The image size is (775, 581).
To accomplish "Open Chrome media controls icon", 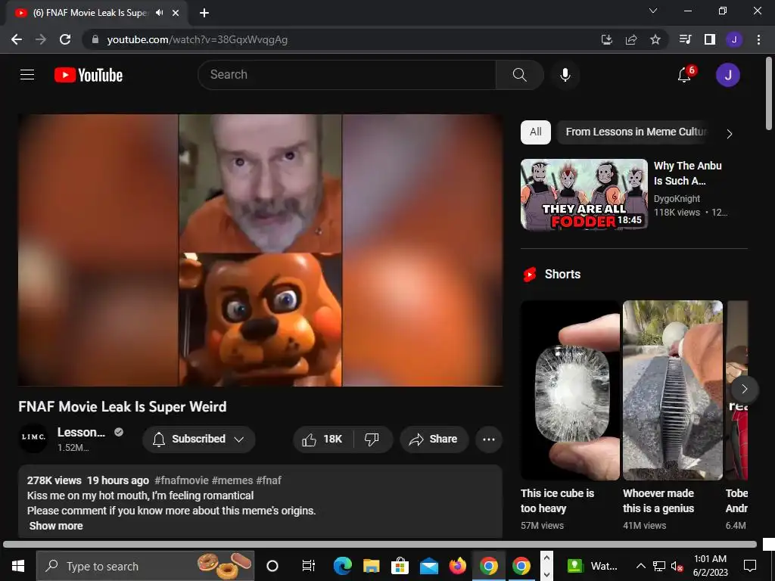I will pyautogui.click(x=686, y=39).
